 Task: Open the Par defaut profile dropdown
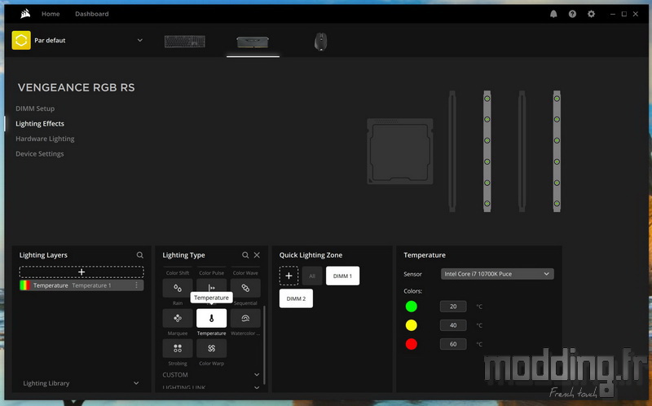139,40
